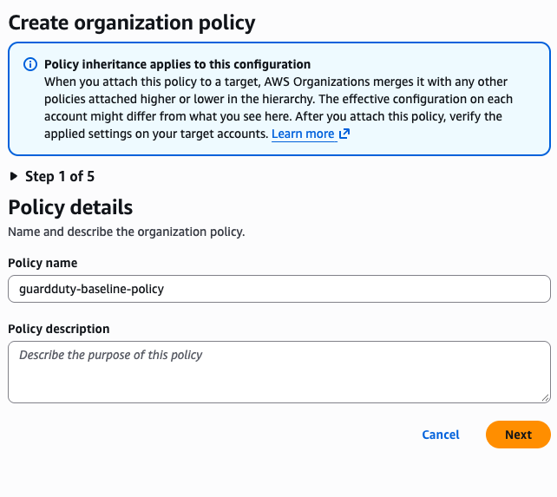Viewport: 557px width, 497px height.
Task: Click the 'Policy name' label
Action: [43, 263]
